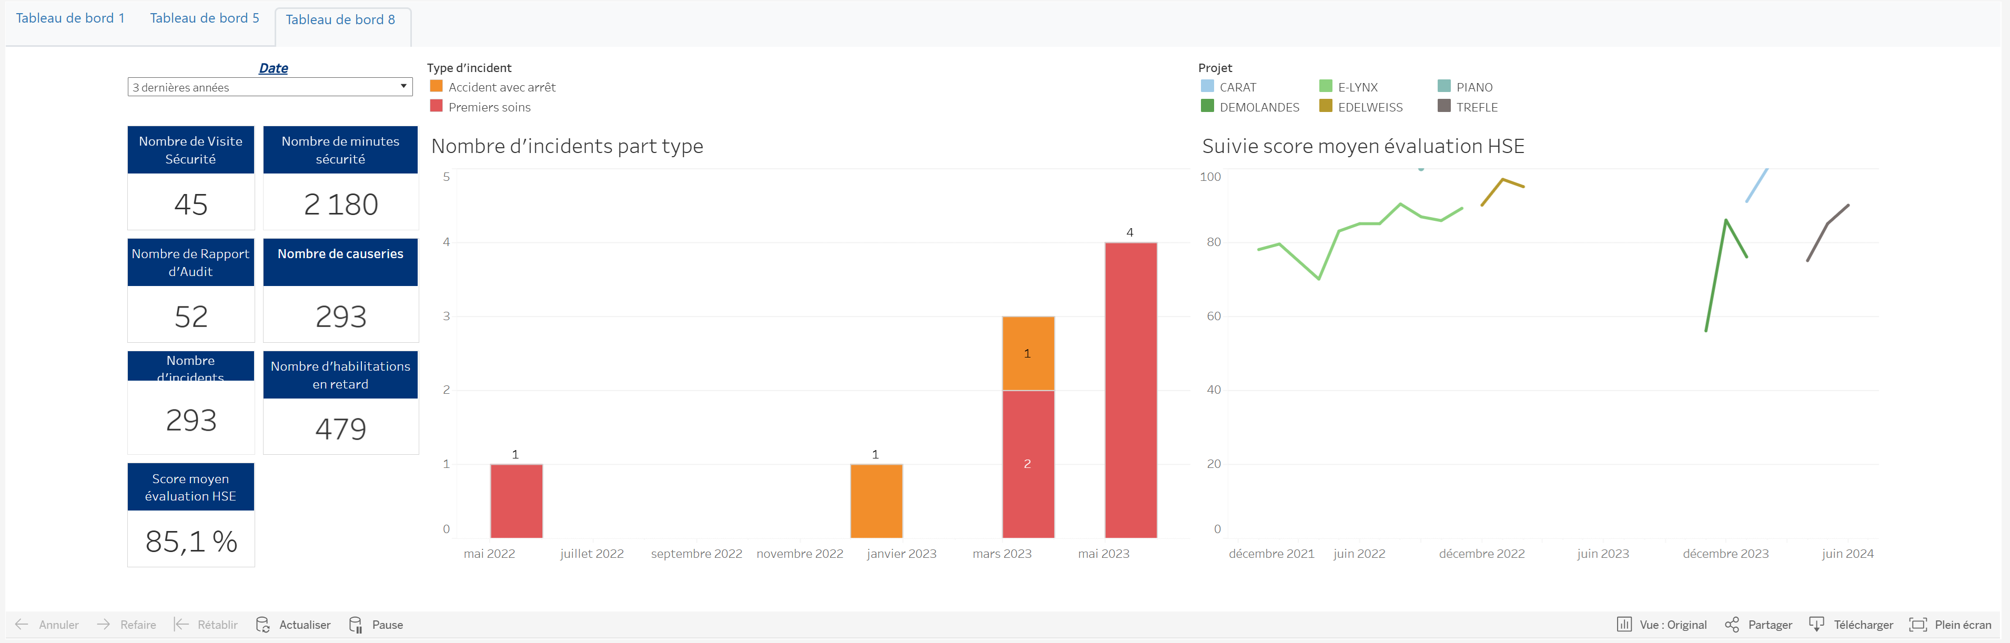Viewport: 2010px width, 643px height.
Task: Click the Pause data updates icon
Action: [356, 624]
